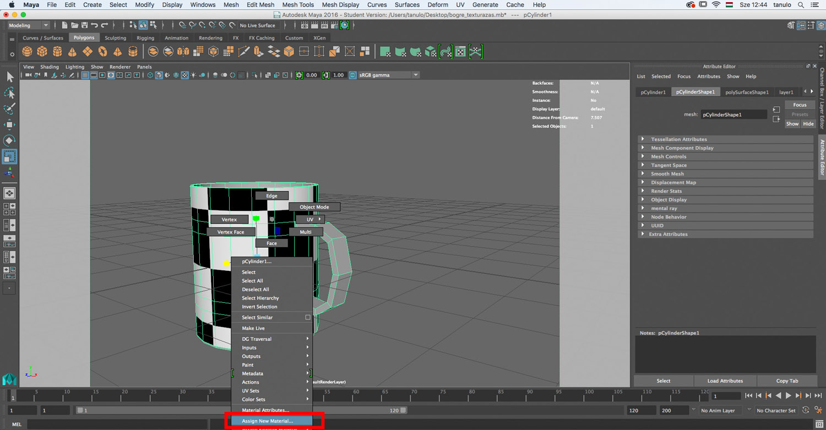This screenshot has width=826, height=430.
Task: Click the polygon torus shelf icon
Action: (x=102, y=52)
